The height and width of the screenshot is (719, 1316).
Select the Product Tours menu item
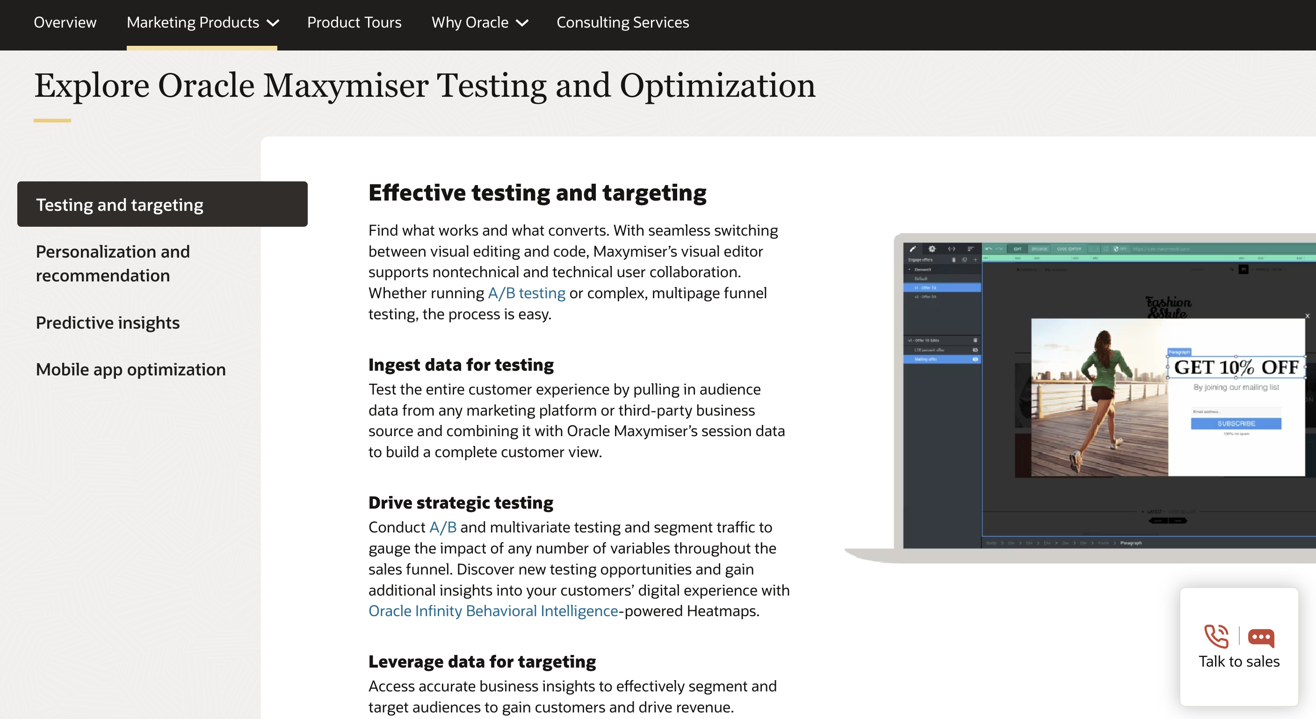click(x=354, y=22)
